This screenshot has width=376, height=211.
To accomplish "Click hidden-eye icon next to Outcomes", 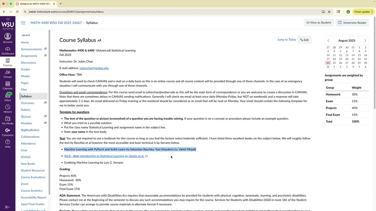I will point(45,103).
